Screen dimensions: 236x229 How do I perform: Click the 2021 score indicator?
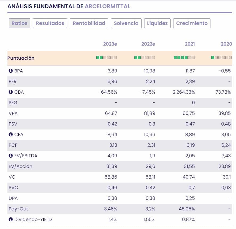184,58
